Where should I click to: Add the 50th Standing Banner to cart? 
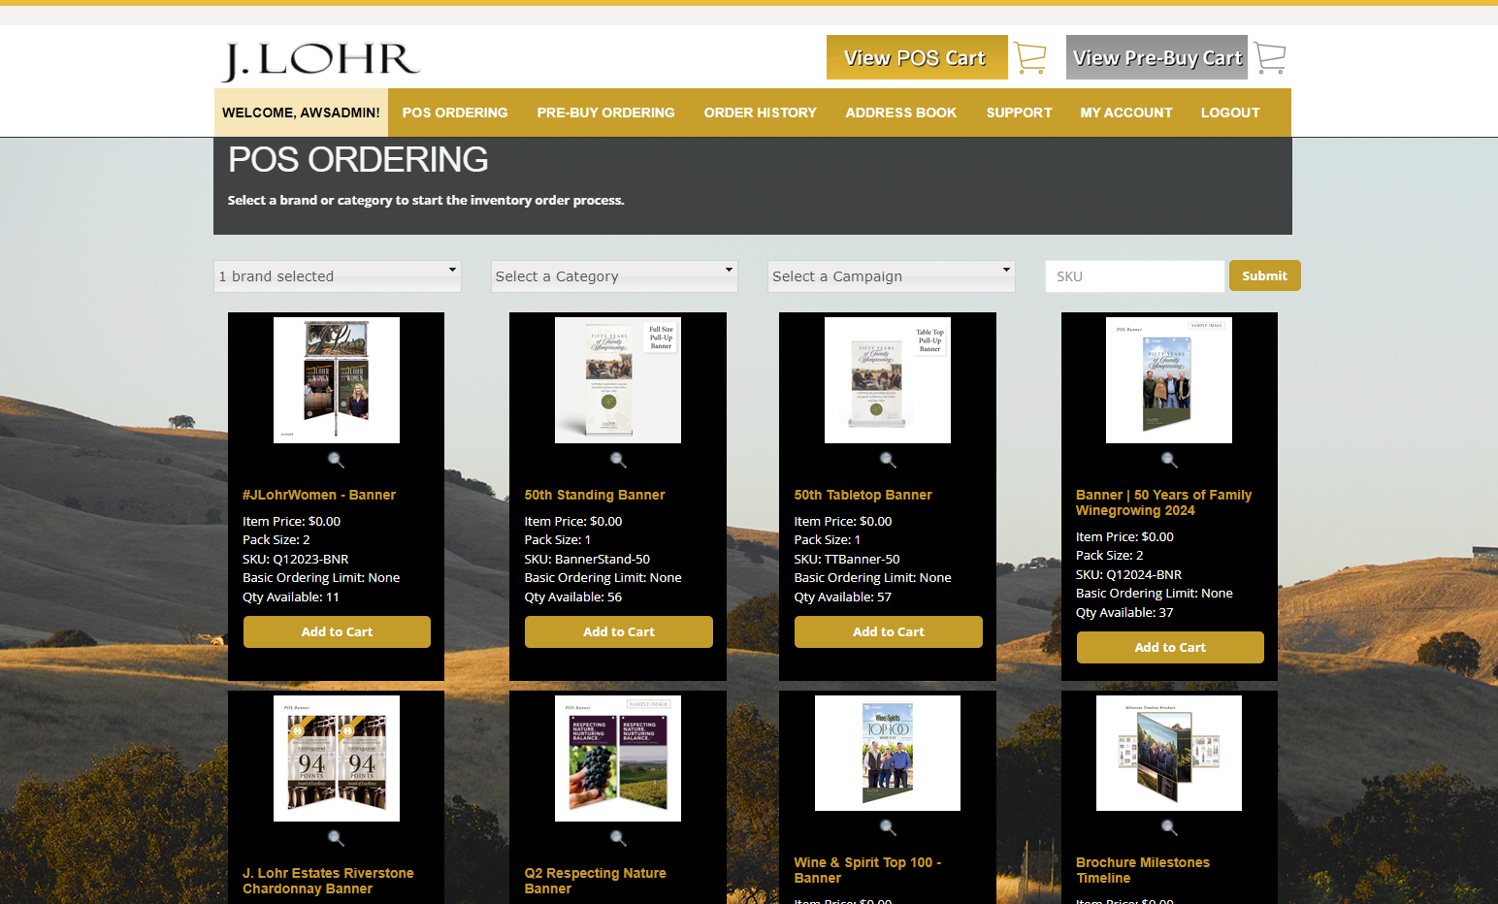(x=618, y=631)
